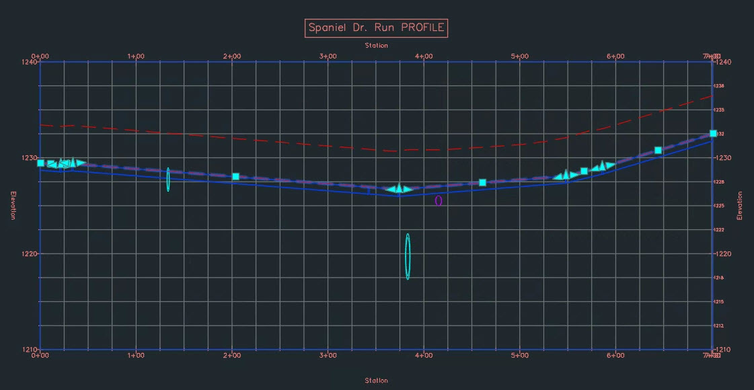
Task: Click the 1230 elevation label on the left axis
Action: pos(29,158)
